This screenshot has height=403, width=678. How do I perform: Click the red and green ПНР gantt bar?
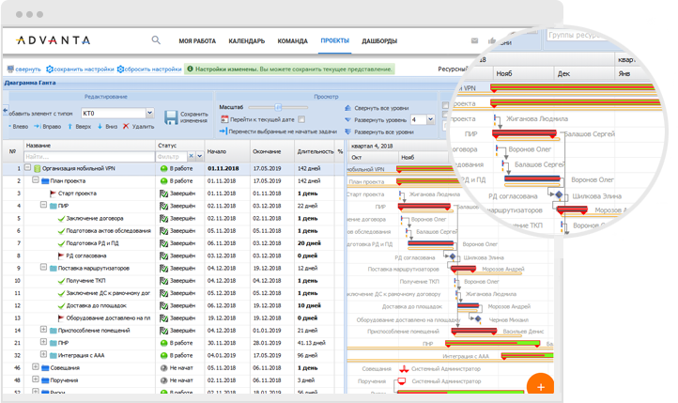(492, 343)
